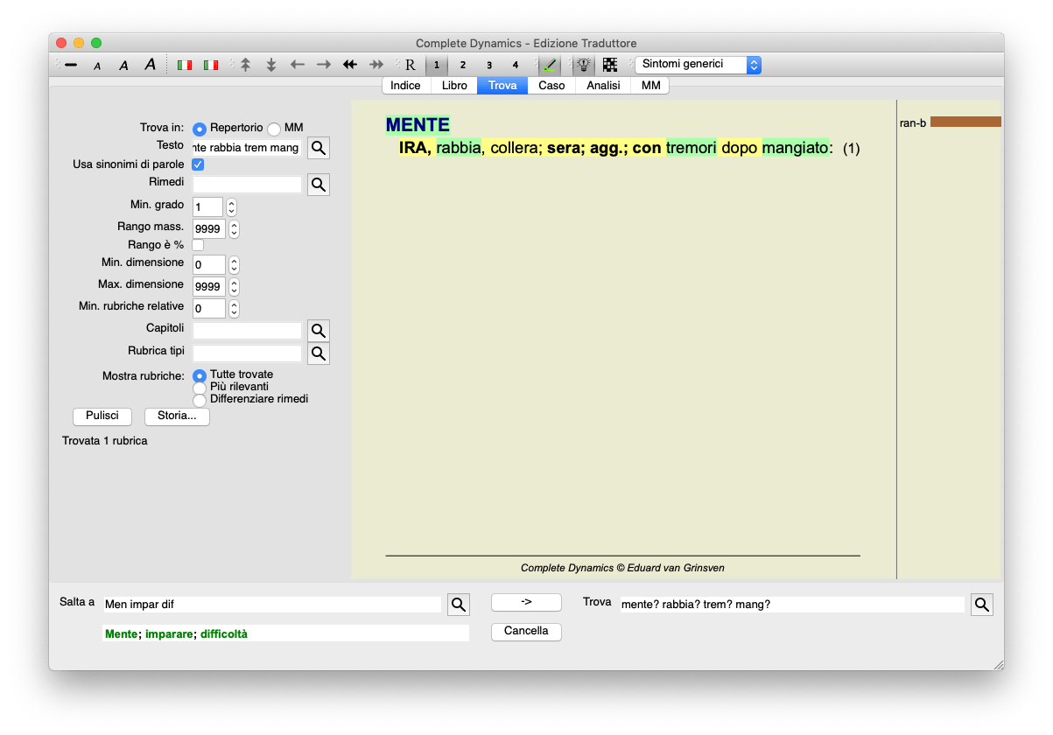Viewport: 1053px width, 735px height.
Task: Select Più rilevanti radio option
Action: [200, 387]
